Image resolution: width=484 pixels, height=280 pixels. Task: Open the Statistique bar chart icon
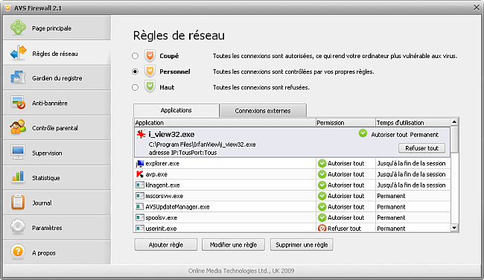coord(18,177)
